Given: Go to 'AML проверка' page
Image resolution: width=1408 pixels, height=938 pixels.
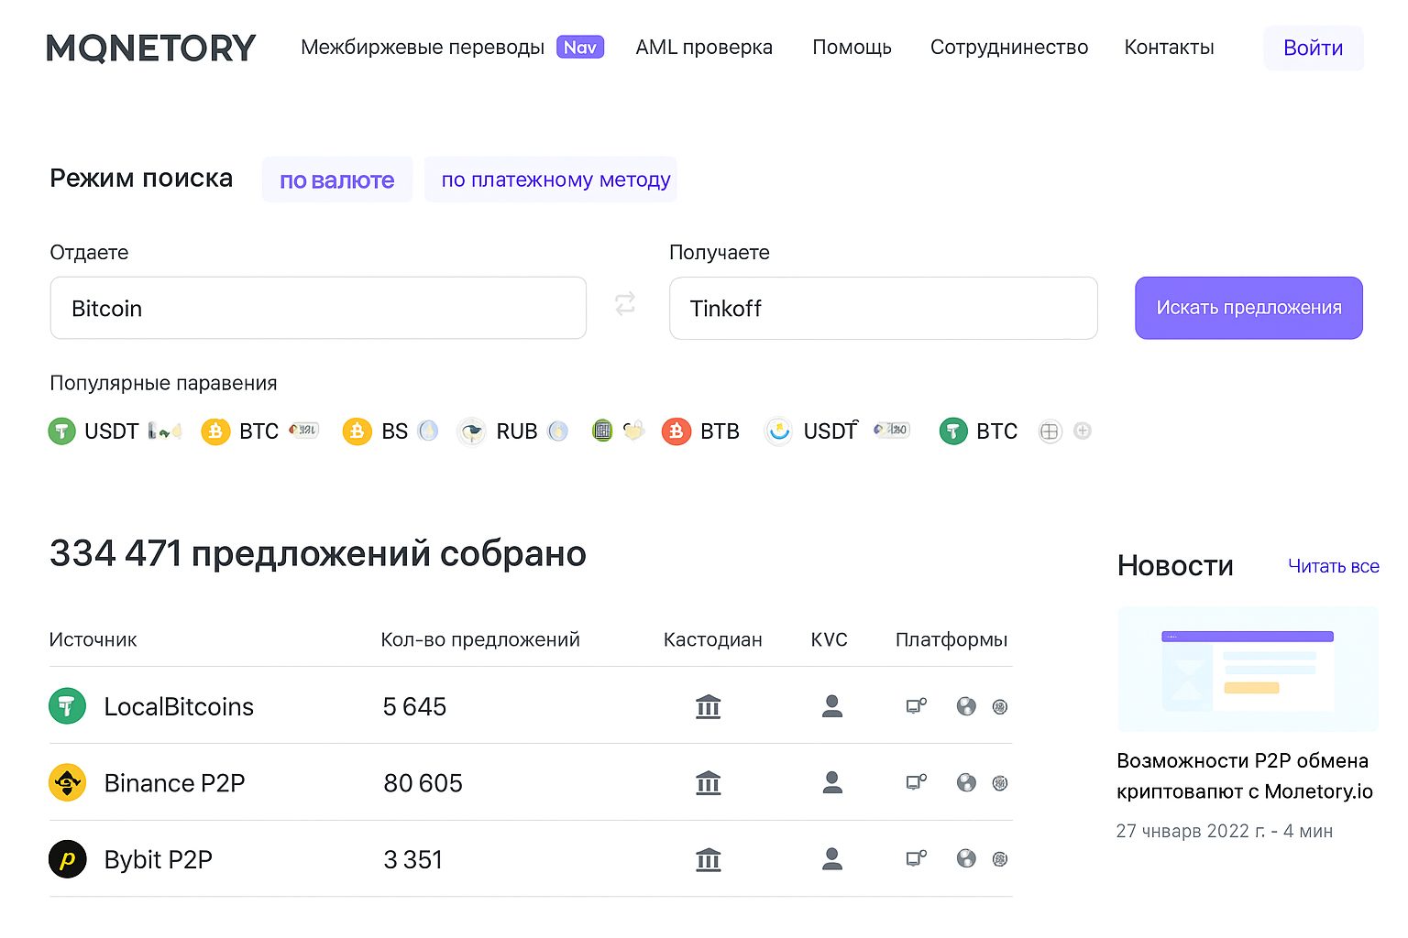Looking at the screenshot, I should [703, 48].
